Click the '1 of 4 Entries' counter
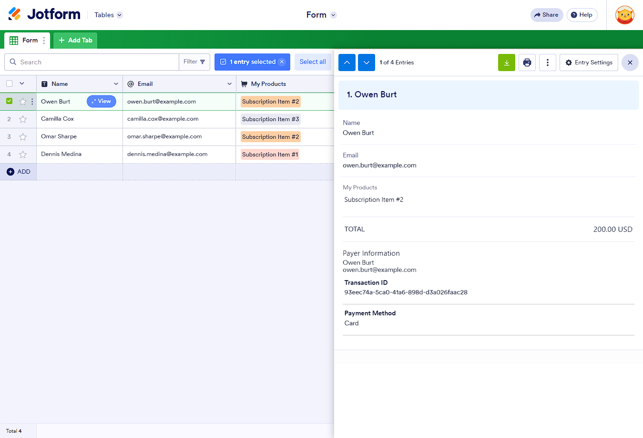Viewport: 643px width, 438px height. click(397, 63)
